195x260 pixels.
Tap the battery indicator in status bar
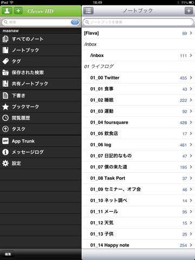[191, 3]
